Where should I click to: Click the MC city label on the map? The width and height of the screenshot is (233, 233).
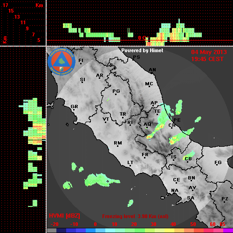tap(149, 84)
